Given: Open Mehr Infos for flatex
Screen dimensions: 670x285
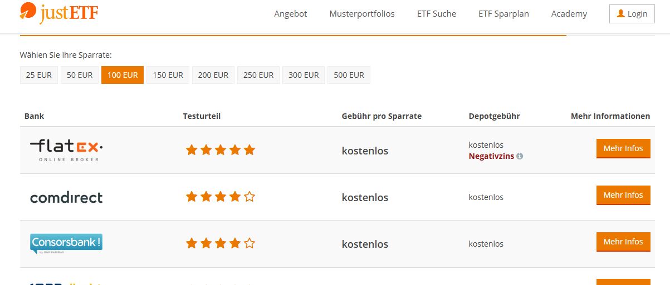Looking at the screenshot, I should tap(623, 149).
